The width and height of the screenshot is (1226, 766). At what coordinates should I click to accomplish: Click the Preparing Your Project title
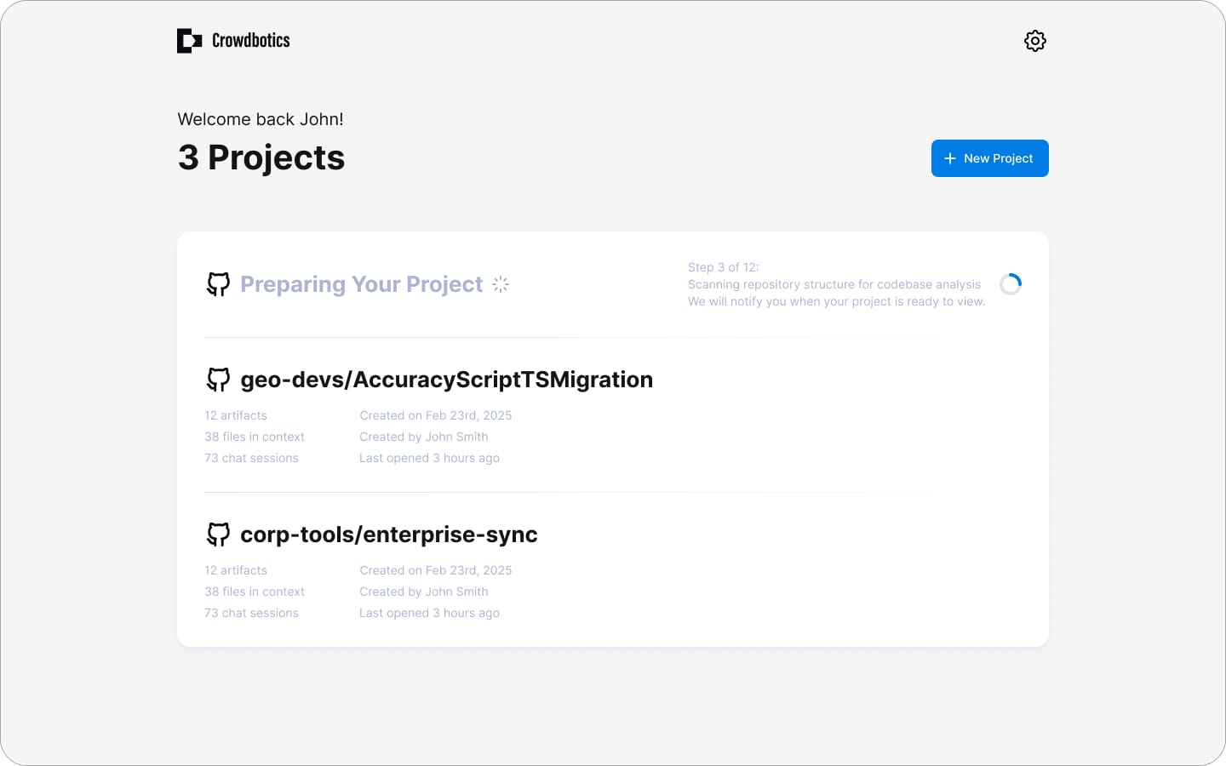(361, 284)
